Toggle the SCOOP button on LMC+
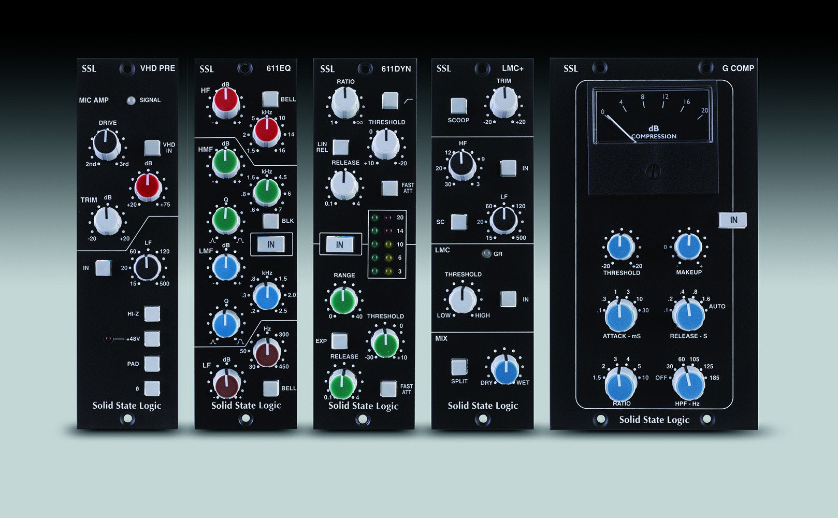 tap(459, 106)
